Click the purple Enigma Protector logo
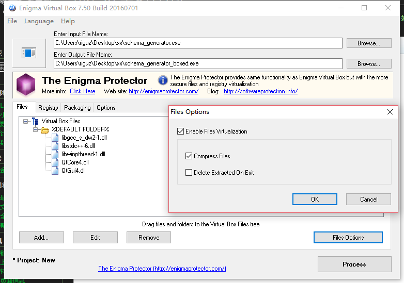 (26, 84)
